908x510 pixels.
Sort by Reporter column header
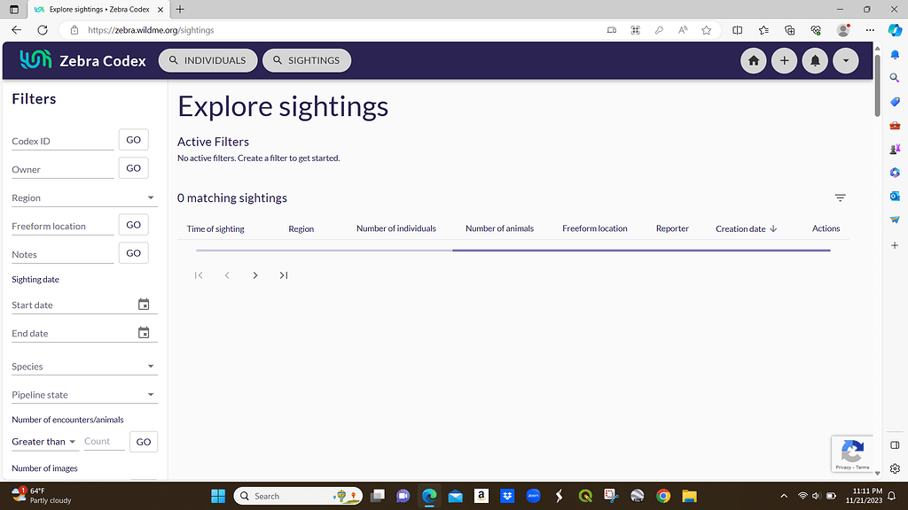(672, 228)
